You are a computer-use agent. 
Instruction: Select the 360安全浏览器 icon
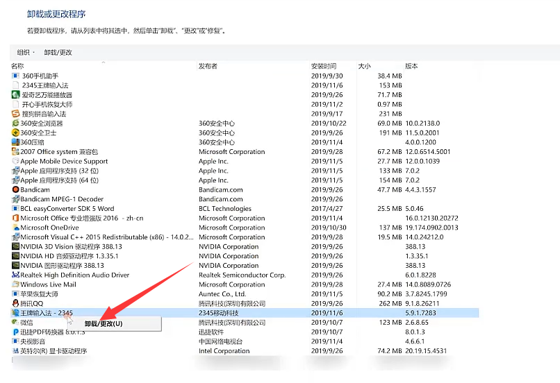(x=16, y=124)
